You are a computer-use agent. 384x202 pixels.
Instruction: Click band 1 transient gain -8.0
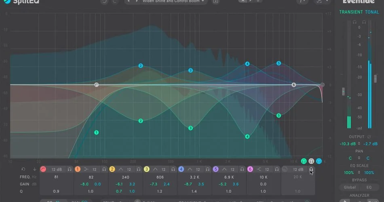tap(84, 184)
